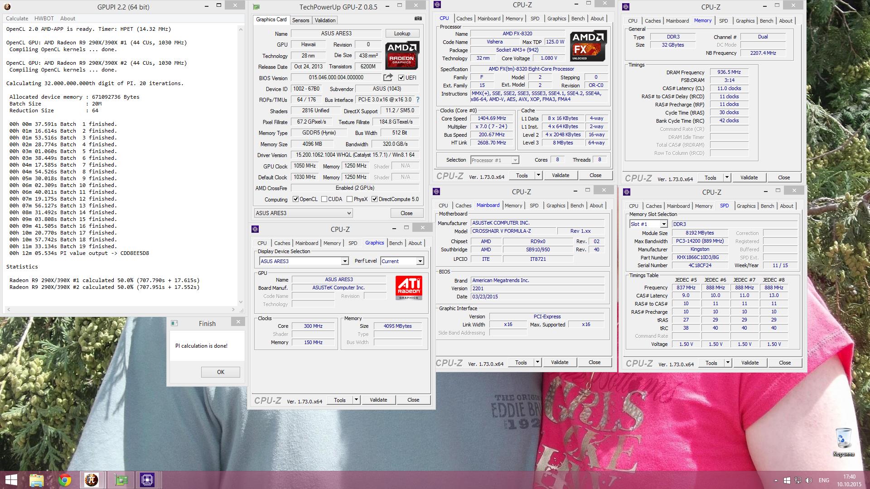Click the AMD Radeon Graphics logo in GPU-Z
The height and width of the screenshot is (489, 870).
click(401, 55)
